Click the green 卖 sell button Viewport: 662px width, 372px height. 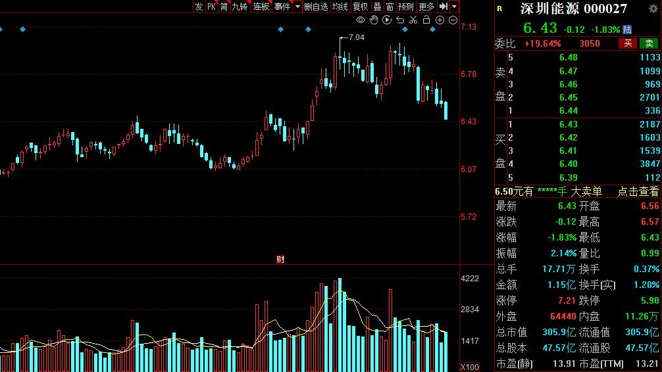tap(649, 43)
